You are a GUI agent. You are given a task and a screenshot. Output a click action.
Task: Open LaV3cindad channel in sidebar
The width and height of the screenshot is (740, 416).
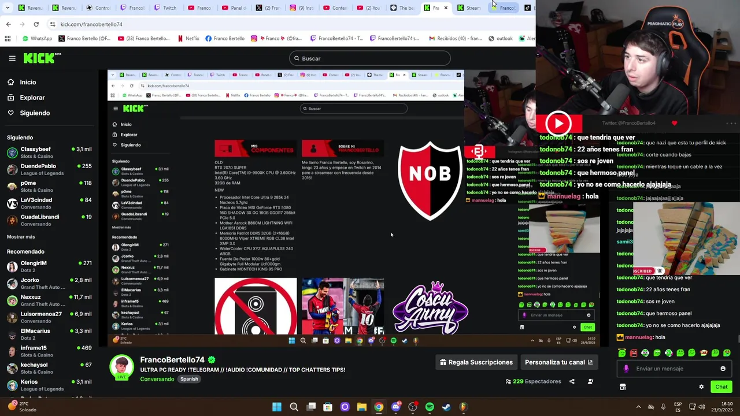49,203
